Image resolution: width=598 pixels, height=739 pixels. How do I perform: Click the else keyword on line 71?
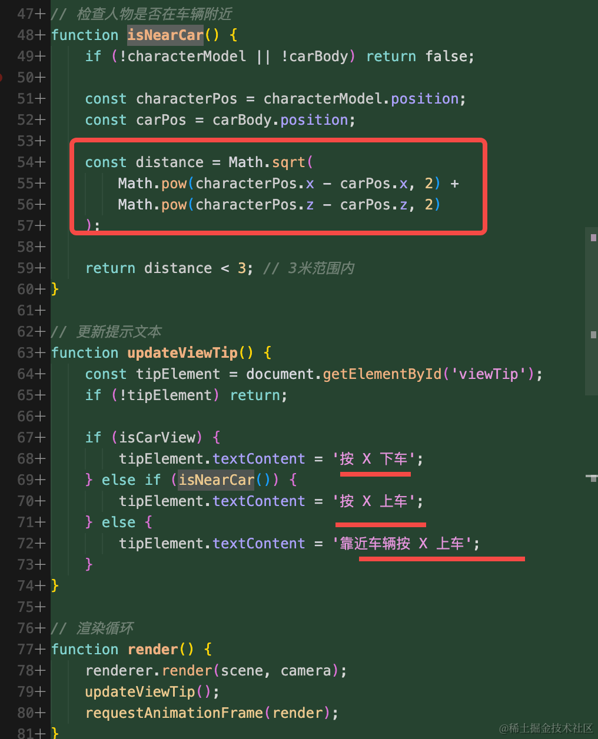[119, 522]
